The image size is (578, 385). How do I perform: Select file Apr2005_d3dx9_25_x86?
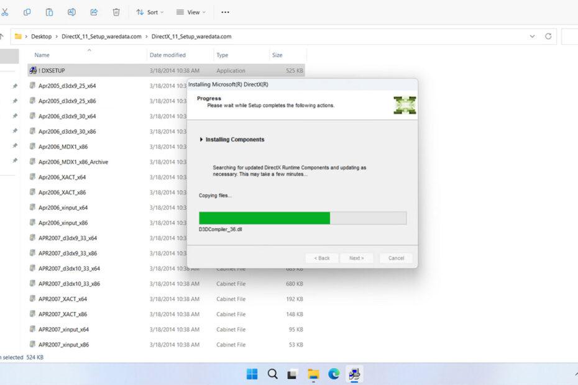click(67, 101)
